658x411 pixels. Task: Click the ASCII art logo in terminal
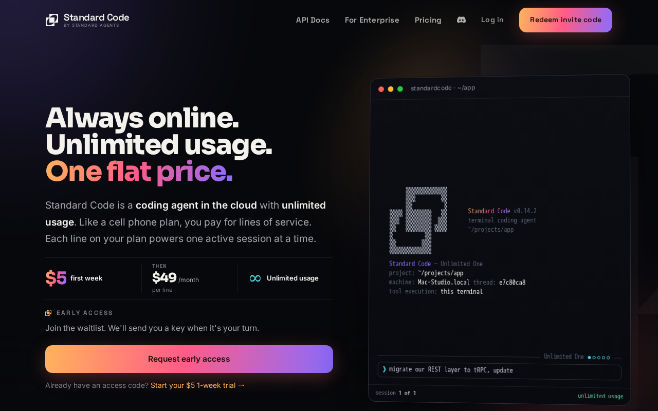coord(418,220)
